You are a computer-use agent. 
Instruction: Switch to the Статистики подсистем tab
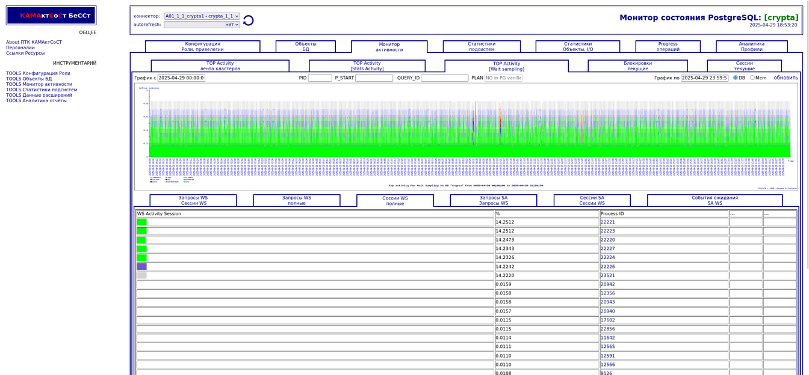point(482,47)
